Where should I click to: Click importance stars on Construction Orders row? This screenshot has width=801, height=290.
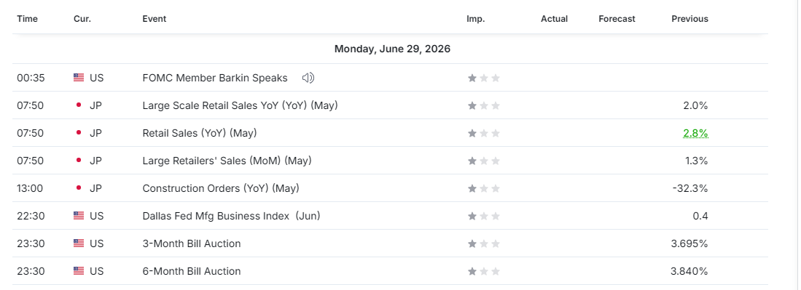point(484,188)
